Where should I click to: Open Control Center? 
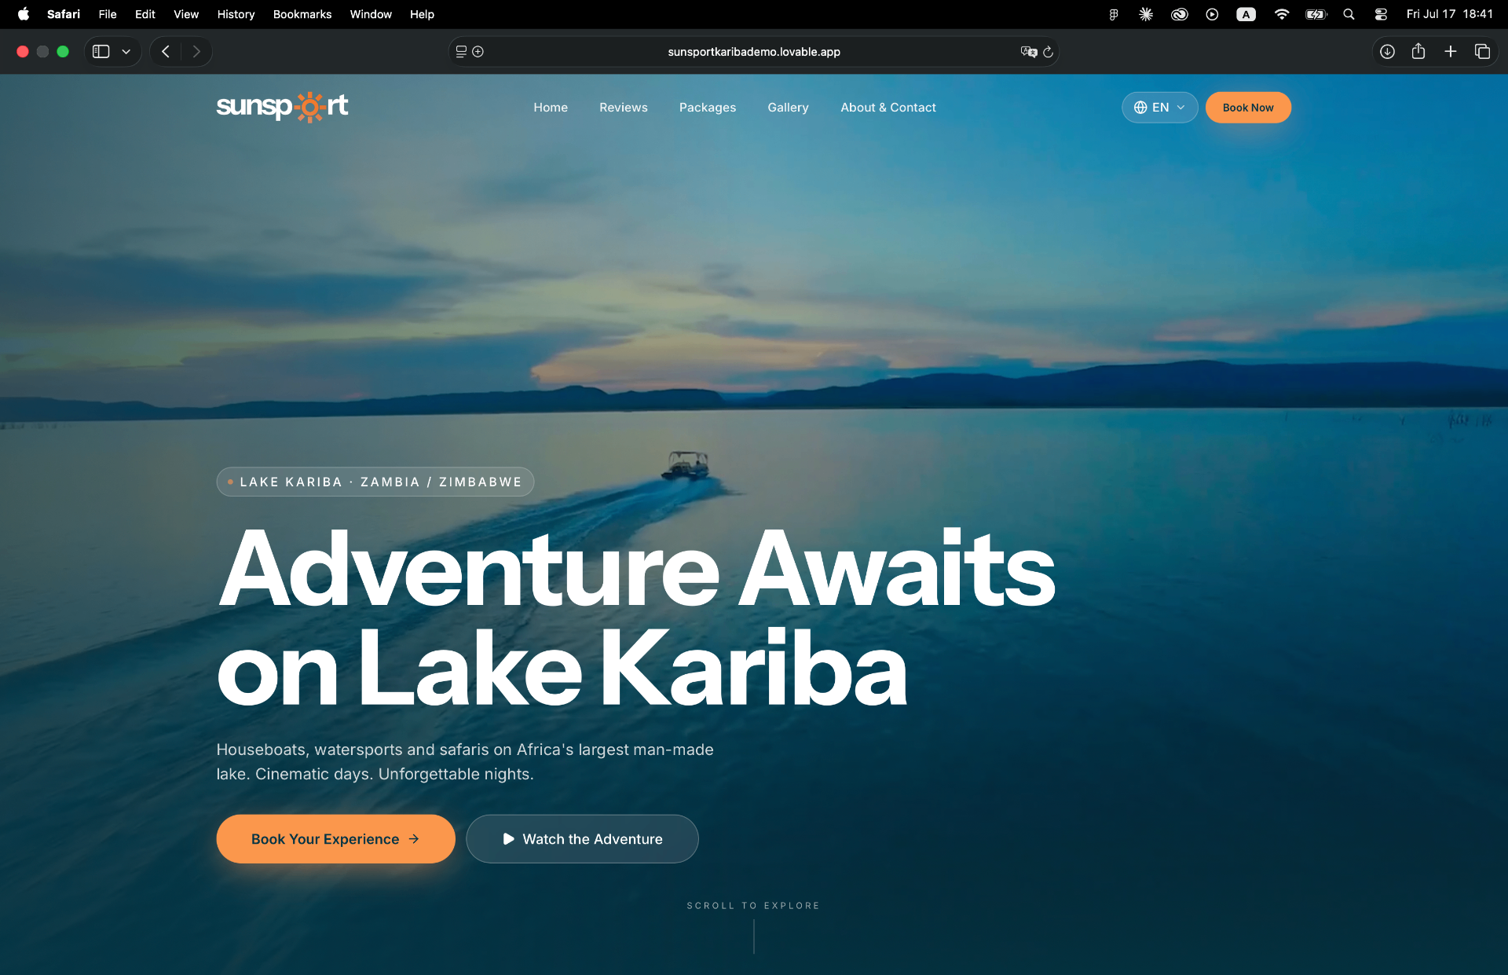pyautogui.click(x=1381, y=14)
